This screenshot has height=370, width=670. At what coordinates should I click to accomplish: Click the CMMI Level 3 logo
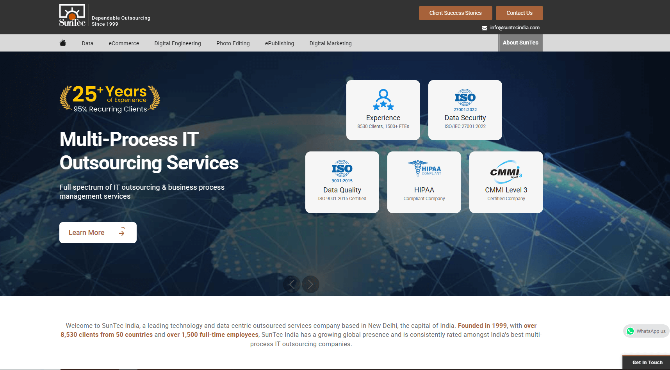506,172
